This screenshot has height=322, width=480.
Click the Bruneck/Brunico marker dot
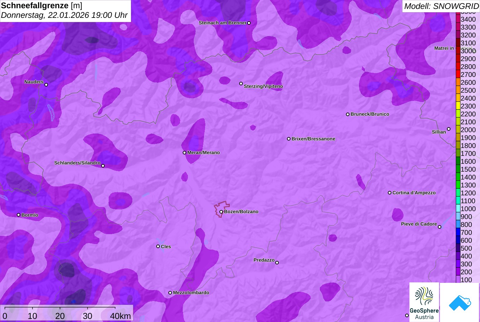[x=348, y=114]
